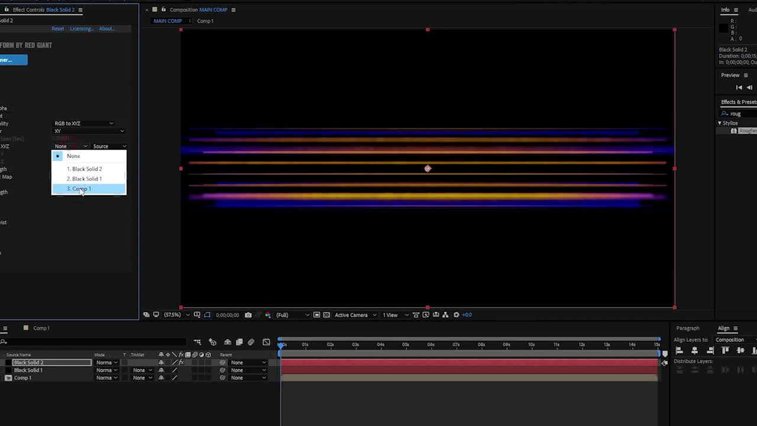The height and width of the screenshot is (426, 757).
Task: Open the Align Layers to Composition dropdown
Action: tap(736, 340)
